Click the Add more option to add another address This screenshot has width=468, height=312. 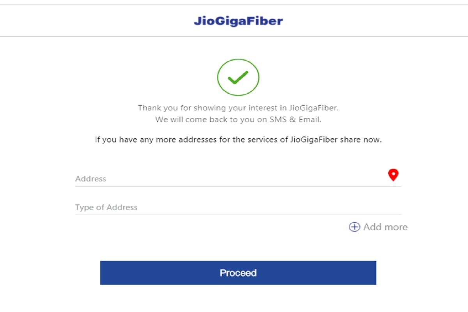pyautogui.click(x=378, y=227)
